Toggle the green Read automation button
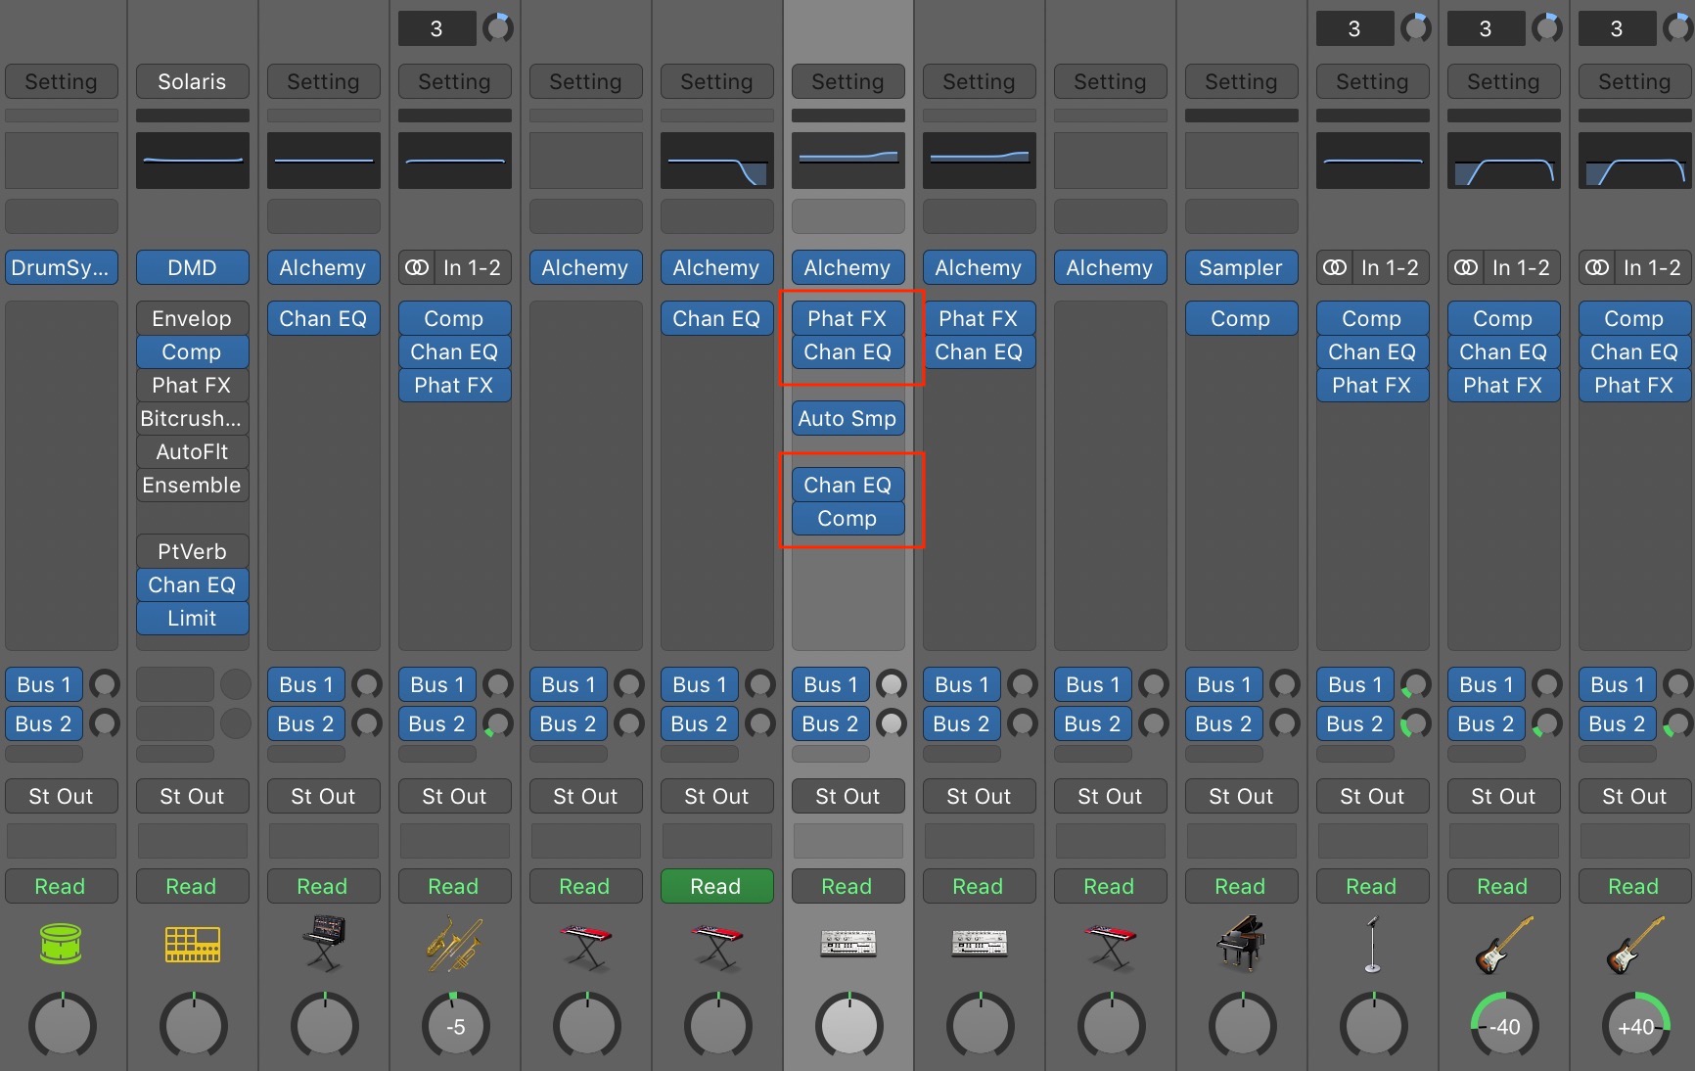 [x=716, y=886]
